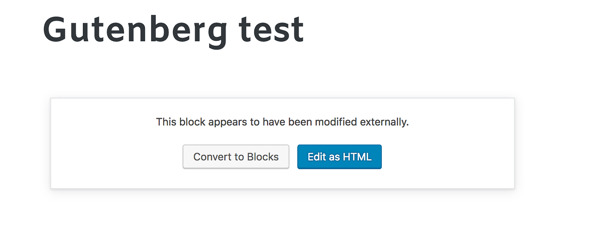
Task: Click the Gutenberg test post title
Action: tap(173, 30)
